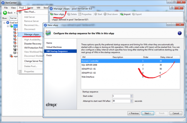Open the Pool menu
Image resolution: width=187 pixels, height=123 pixels.
point(21,8)
